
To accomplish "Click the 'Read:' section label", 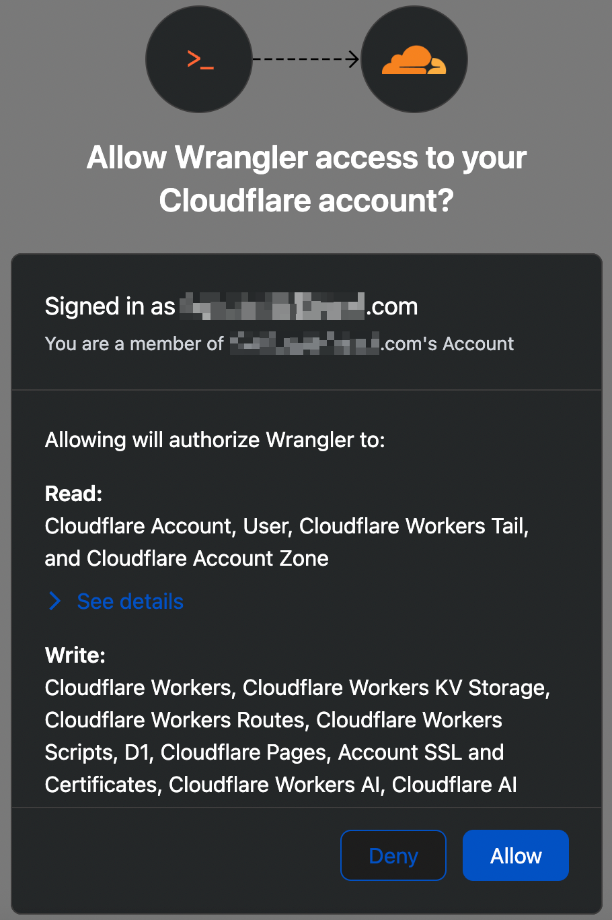I will coord(73,494).
